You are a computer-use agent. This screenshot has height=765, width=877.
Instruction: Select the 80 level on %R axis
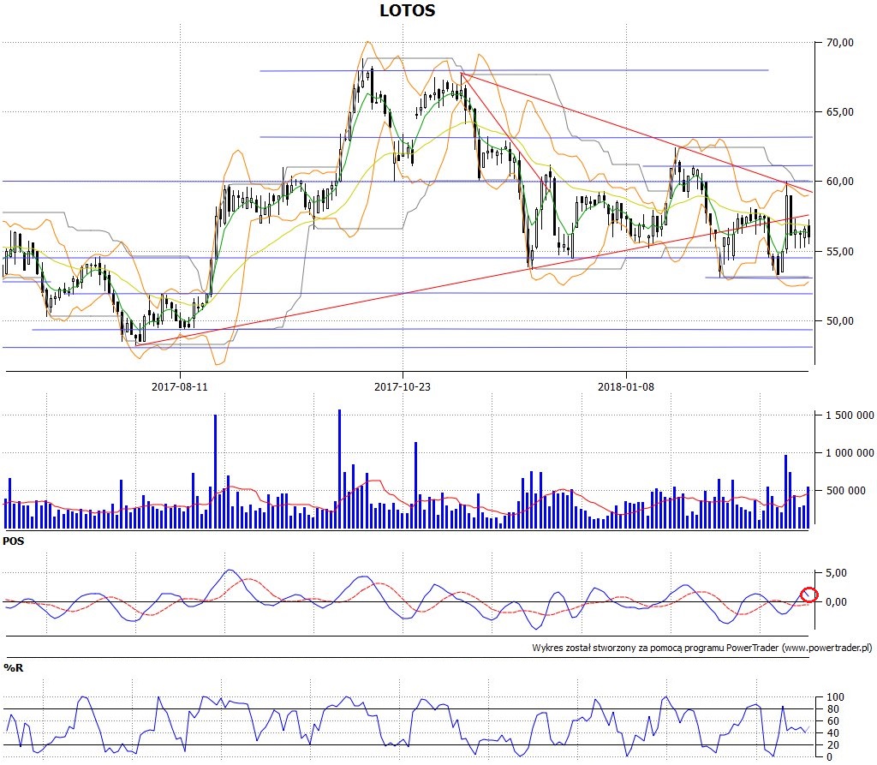(832, 709)
